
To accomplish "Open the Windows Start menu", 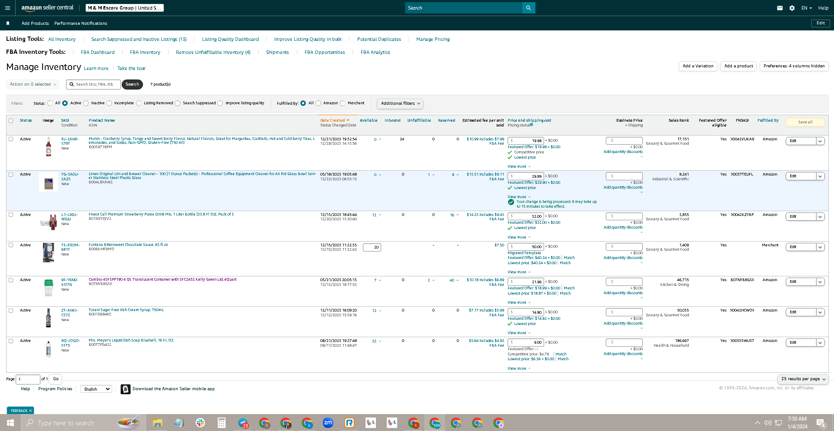I will tap(10, 423).
